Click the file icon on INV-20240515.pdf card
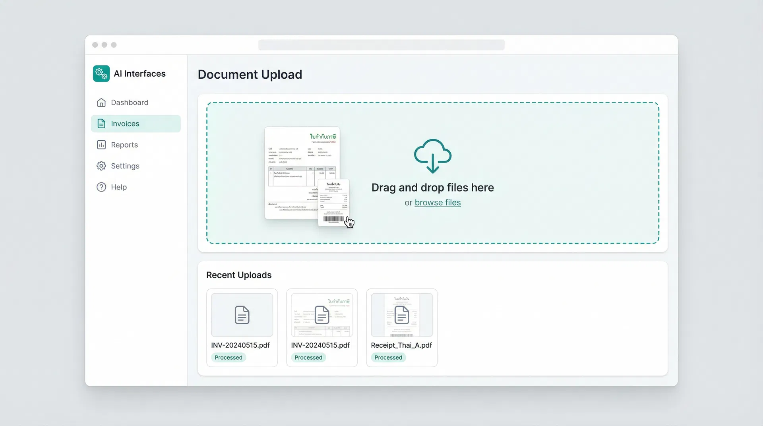 [242, 315]
